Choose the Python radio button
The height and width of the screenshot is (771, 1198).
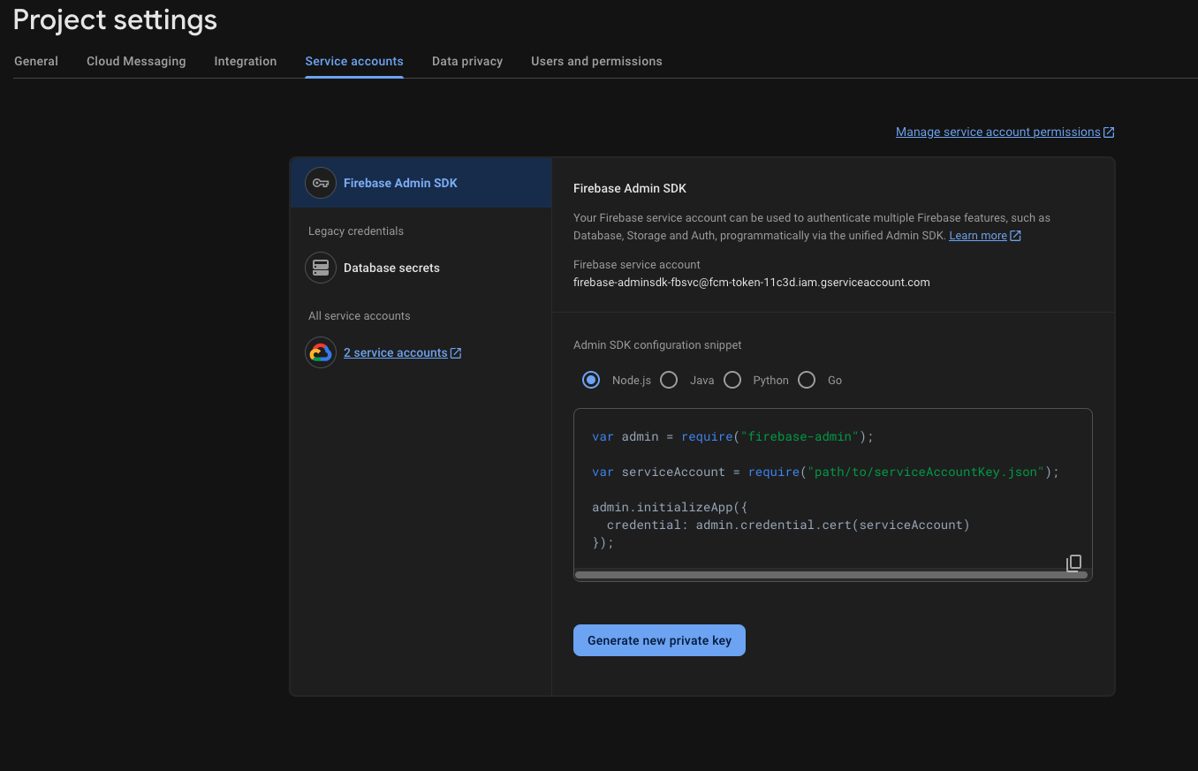[732, 380]
